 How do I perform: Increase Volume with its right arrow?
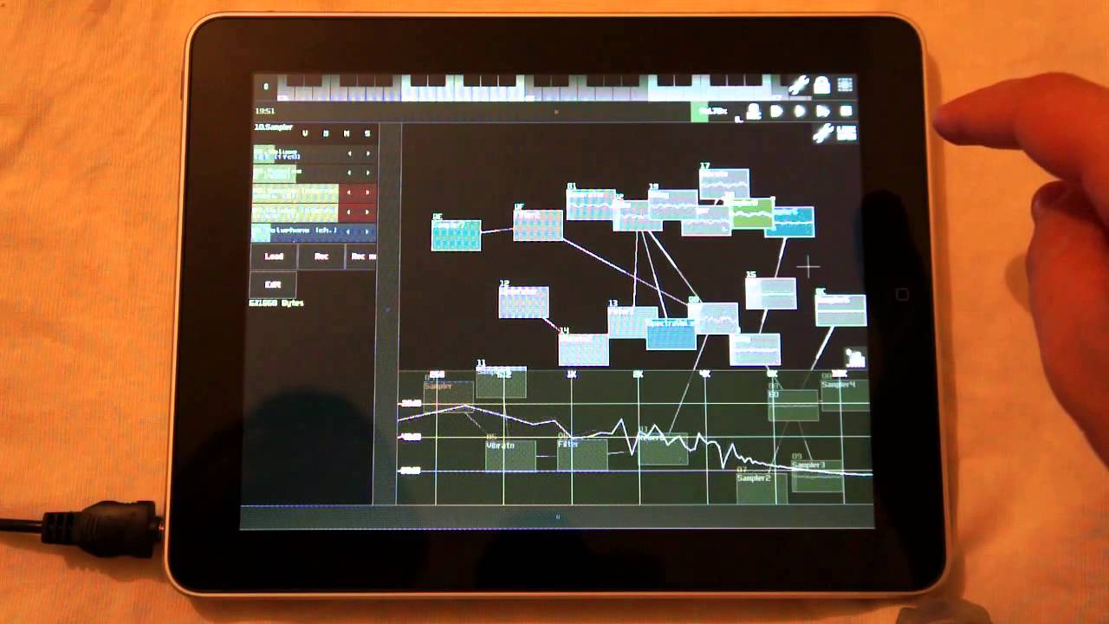click(x=367, y=154)
